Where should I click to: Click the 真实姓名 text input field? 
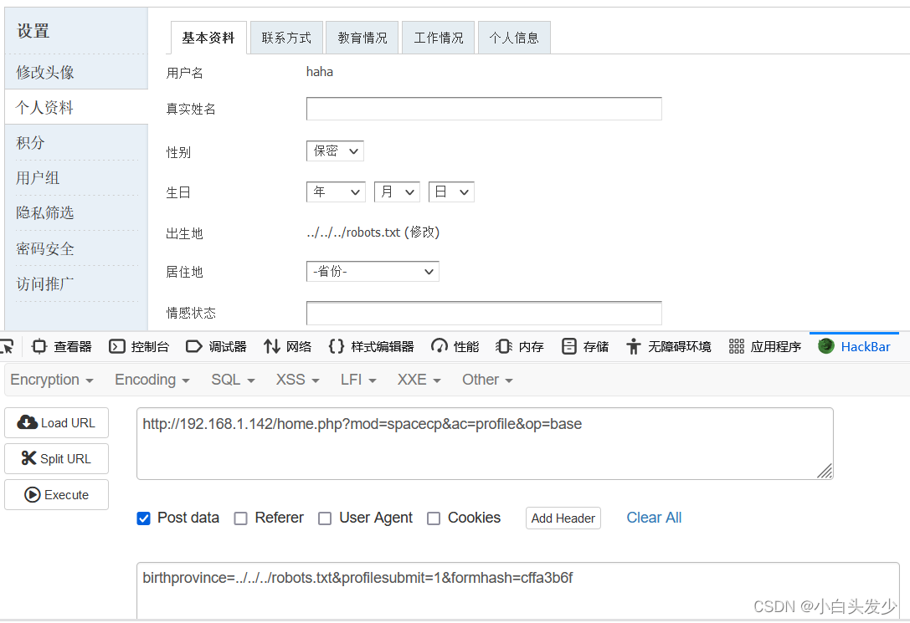click(x=484, y=109)
